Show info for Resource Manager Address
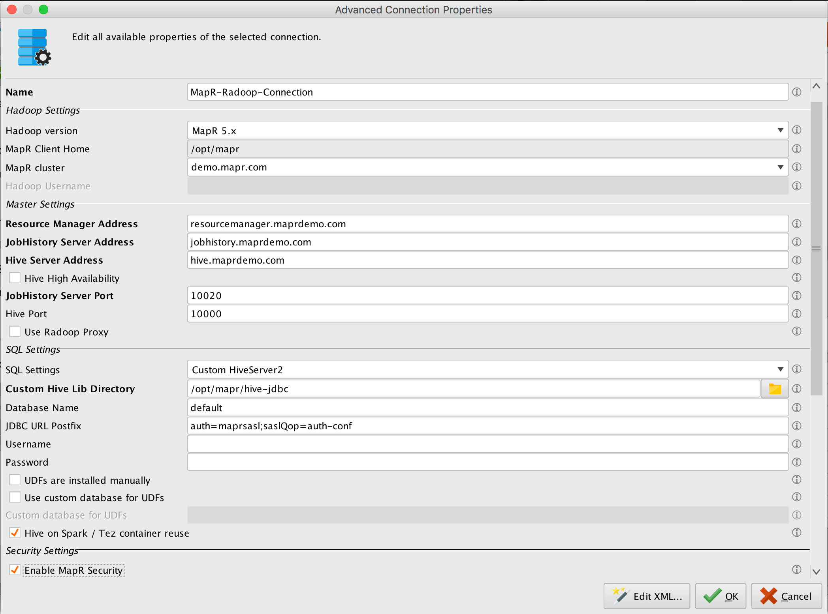Image resolution: width=828 pixels, height=614 pixels. (x=797, y=224)
